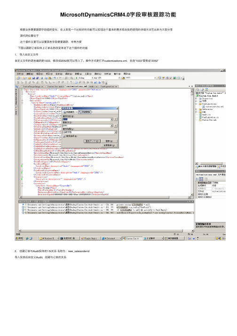Select Custom.Crm.snk in Solution Explorer tree
This screenshot has height=336, width=237.
208,120
